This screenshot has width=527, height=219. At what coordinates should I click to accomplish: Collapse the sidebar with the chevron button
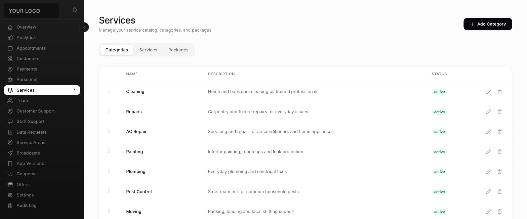tap(84, 27)
